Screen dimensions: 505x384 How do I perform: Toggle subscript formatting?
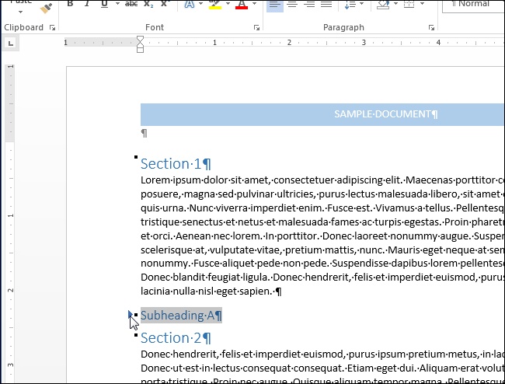click(x=148, y=5)
